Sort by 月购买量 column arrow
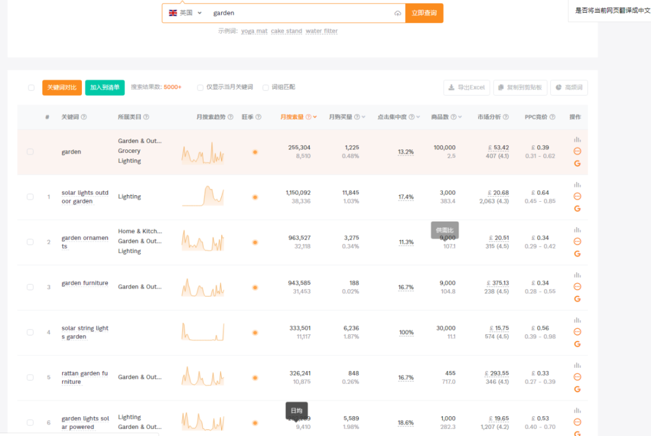 coord(363,117)
